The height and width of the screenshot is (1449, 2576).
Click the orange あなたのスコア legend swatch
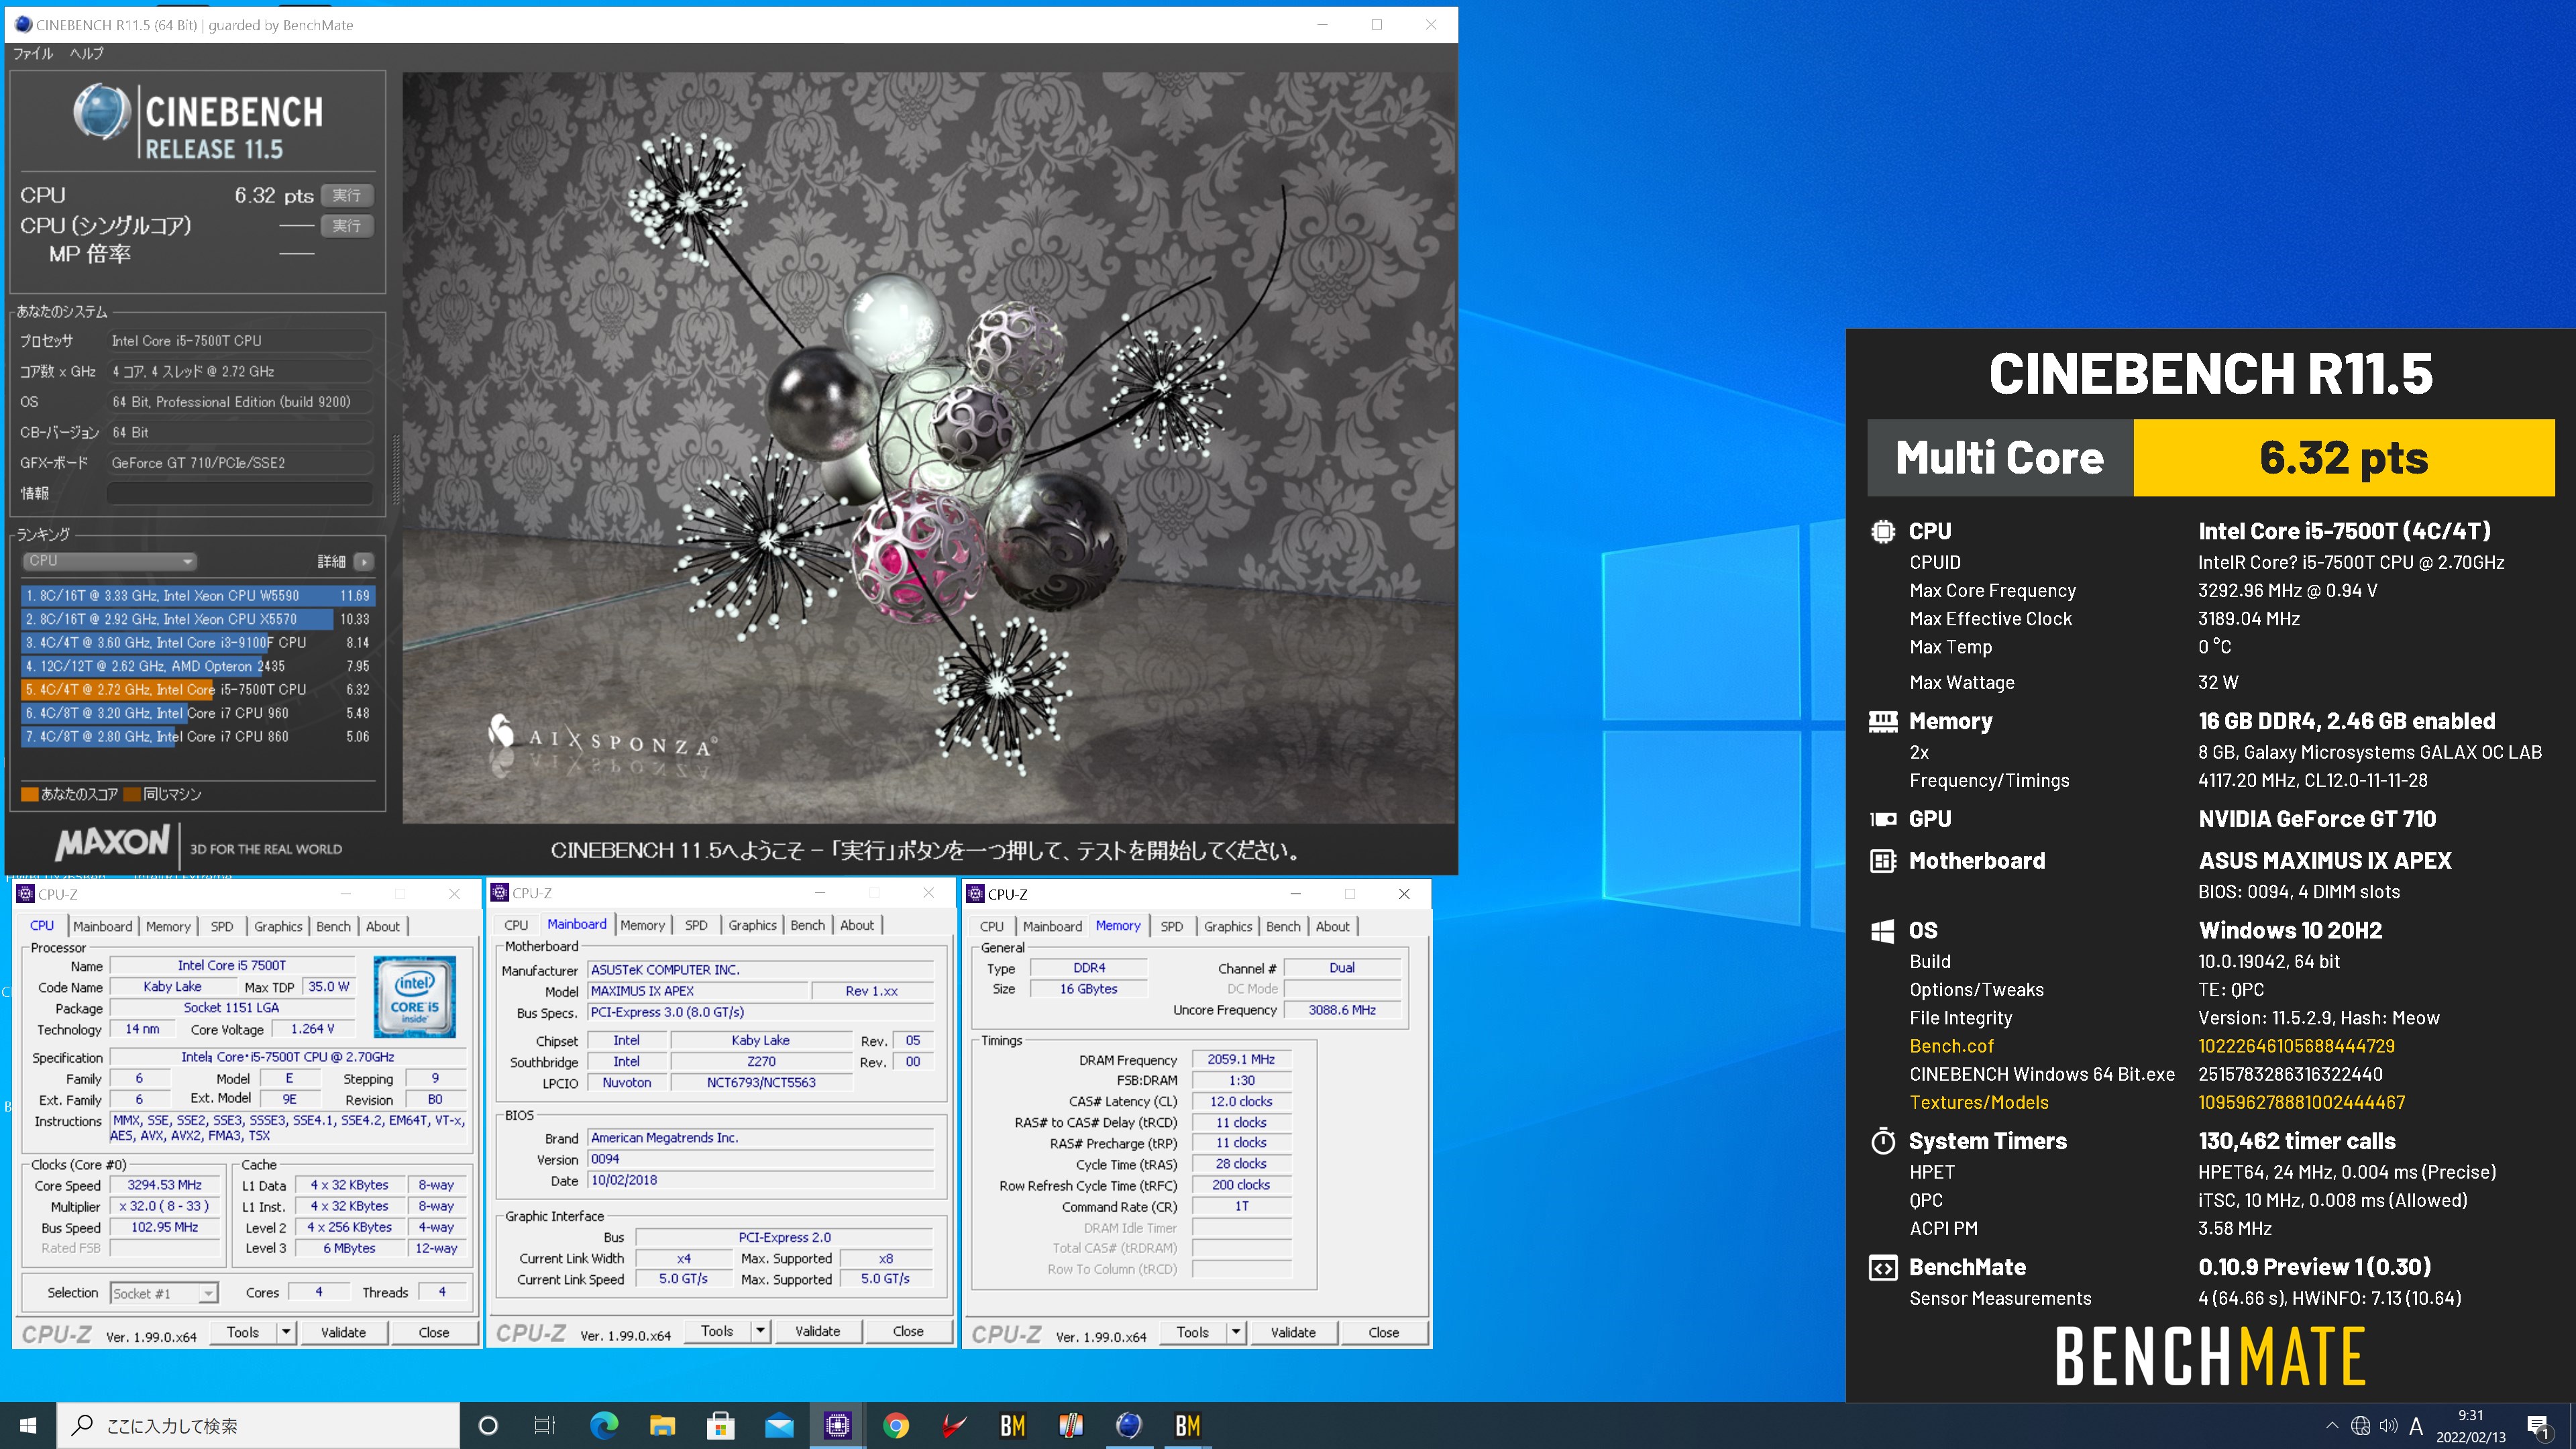30,794
